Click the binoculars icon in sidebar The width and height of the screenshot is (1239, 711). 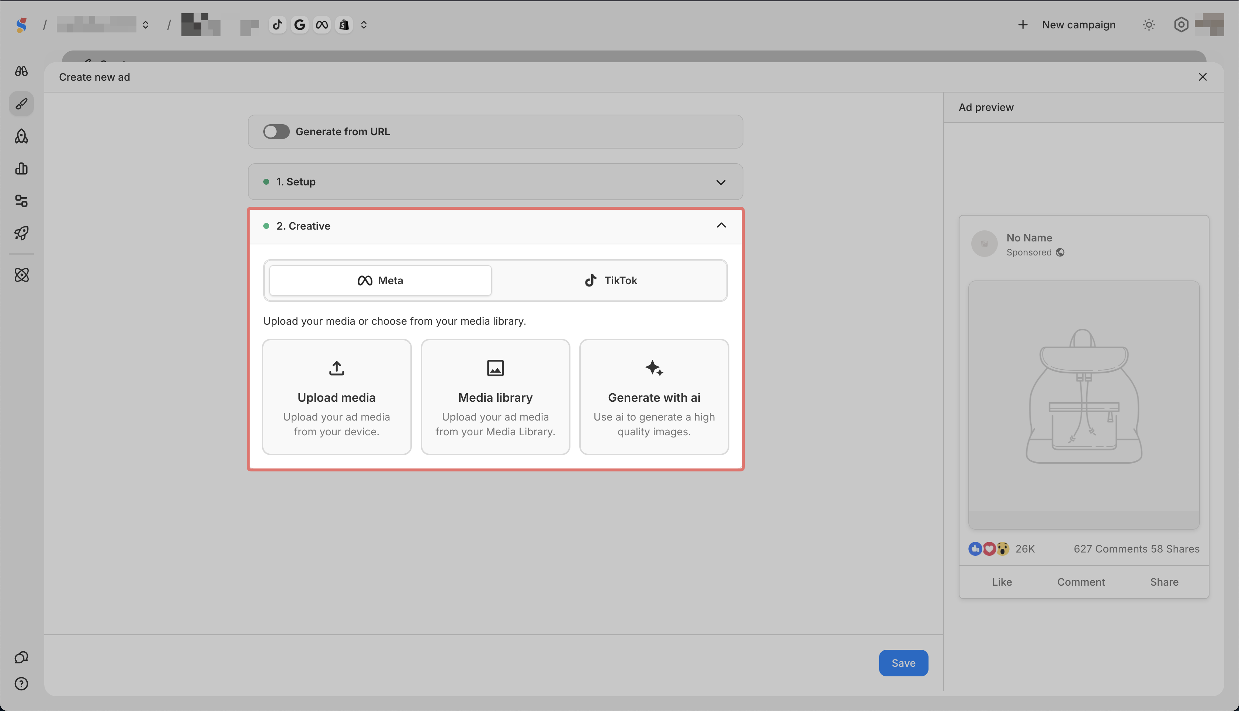(21, 71)
